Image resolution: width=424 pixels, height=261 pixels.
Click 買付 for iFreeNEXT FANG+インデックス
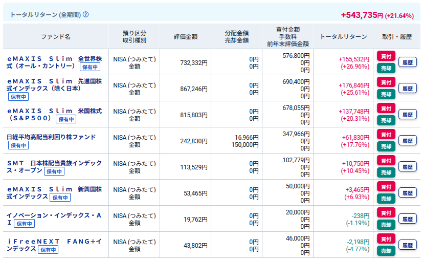(386, 239)
